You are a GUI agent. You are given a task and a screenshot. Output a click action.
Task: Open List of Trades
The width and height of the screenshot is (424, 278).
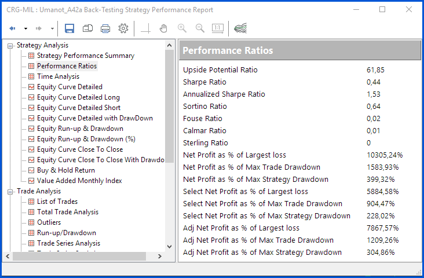[x=57, y=202]
